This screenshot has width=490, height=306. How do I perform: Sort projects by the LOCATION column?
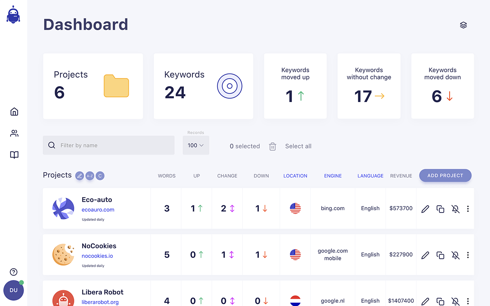(x=295, y=175)
